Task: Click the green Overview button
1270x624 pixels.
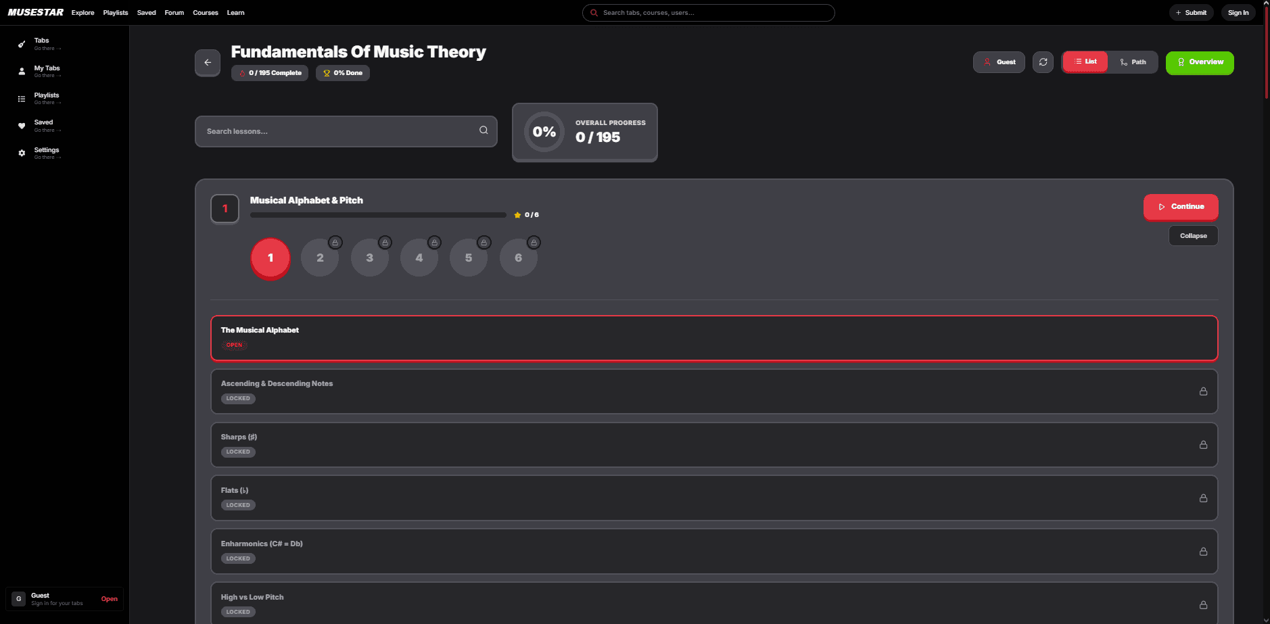Action: (1200, 62)
